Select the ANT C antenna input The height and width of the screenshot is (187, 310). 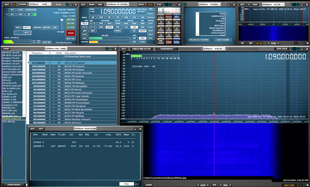tap(18, 28)
